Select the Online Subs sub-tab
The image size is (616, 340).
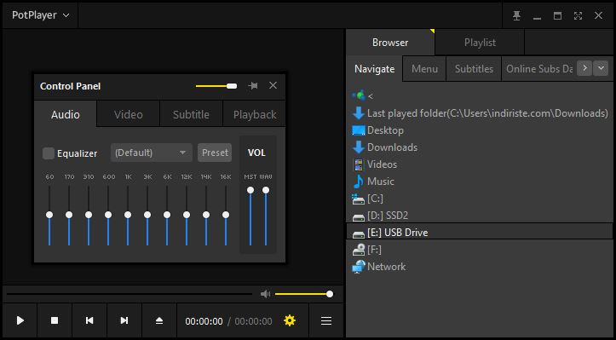[538, 69]
